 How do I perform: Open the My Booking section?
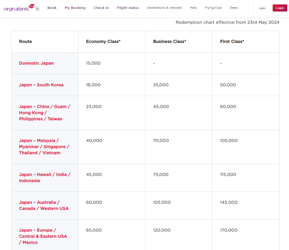pyautogui.click(x=75, y=8)
